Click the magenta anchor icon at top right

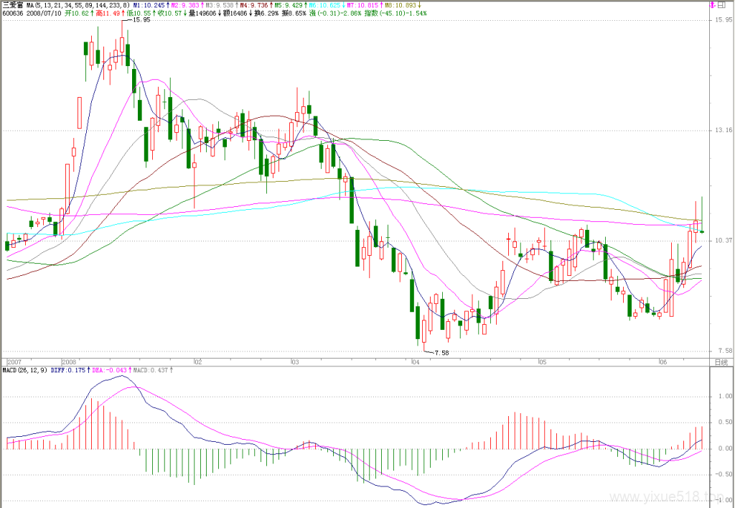point(712,5)
